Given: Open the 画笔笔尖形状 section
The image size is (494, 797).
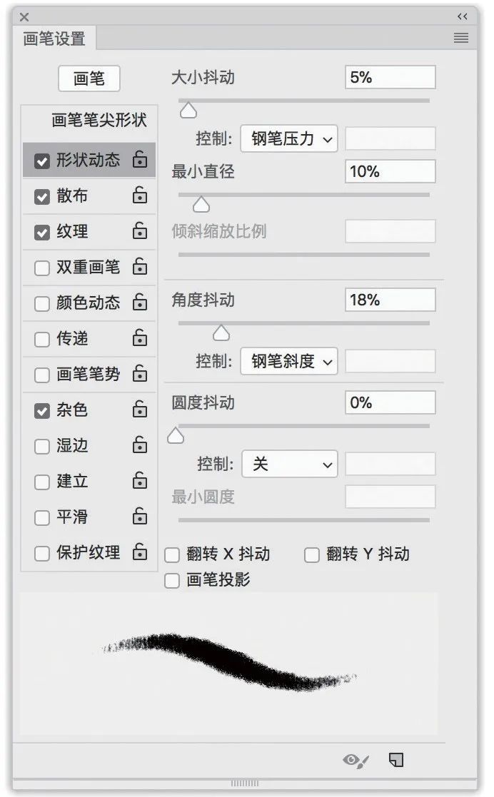Looking at the screenshot, I should [x=99, y=120].
